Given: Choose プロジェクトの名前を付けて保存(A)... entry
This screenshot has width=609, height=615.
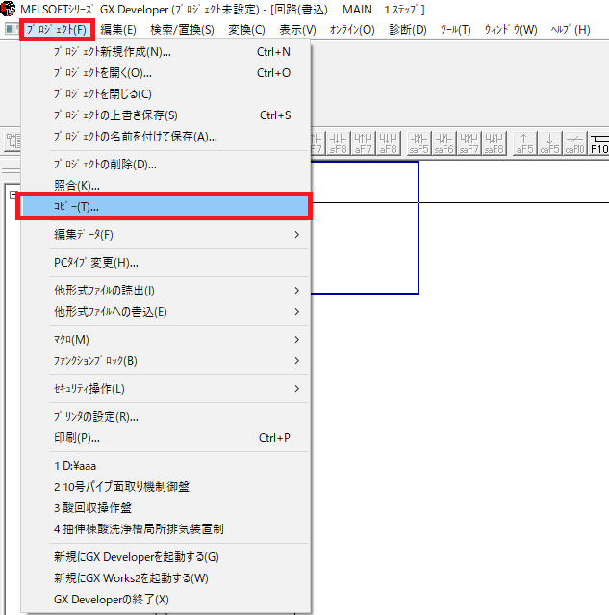Looking at the screenshot, I should 165,137.
